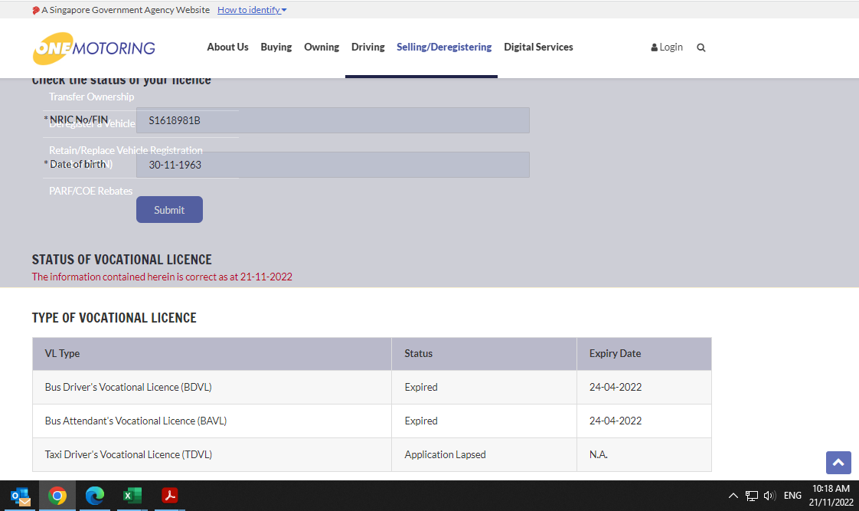Open Outlook from the taskbar
The width and height of the screenshot is (859, 511).
(21, 496)
